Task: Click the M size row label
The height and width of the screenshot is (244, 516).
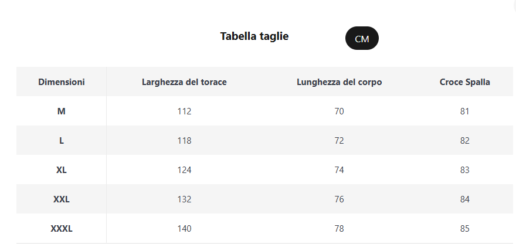Action: [x=61, y=111]
